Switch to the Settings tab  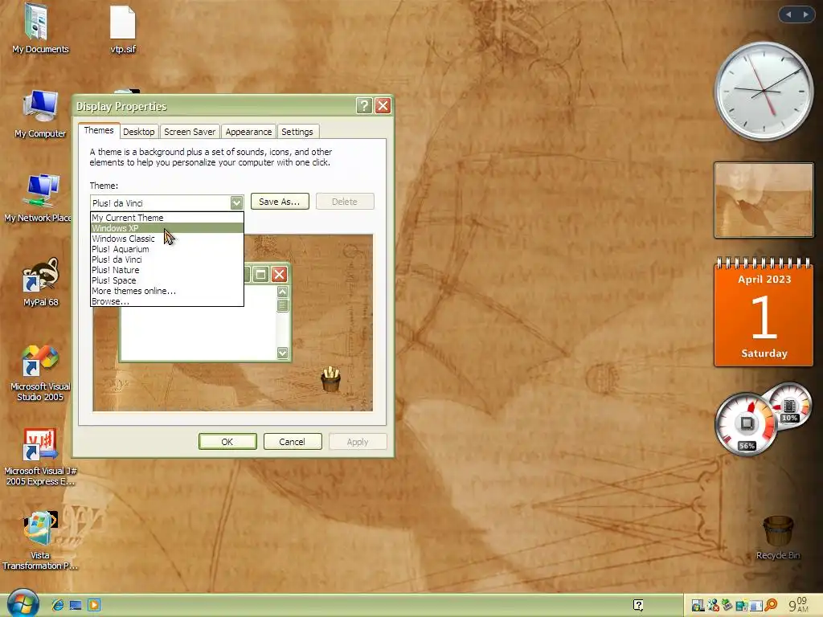click(297, 132)
